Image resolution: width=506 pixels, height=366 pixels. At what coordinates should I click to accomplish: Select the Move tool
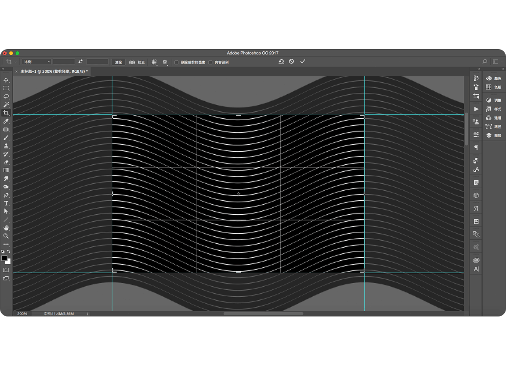6,80
